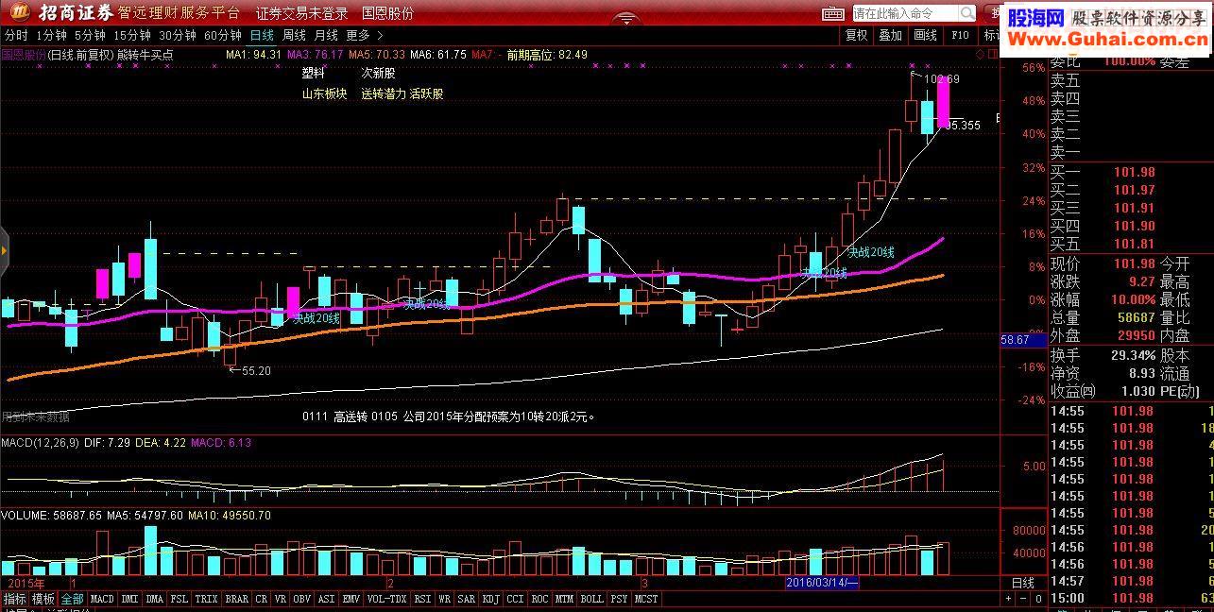Screen dimensions: 1214x612
Task: Select the BOLL indicator
Action: tap(591, 599)
